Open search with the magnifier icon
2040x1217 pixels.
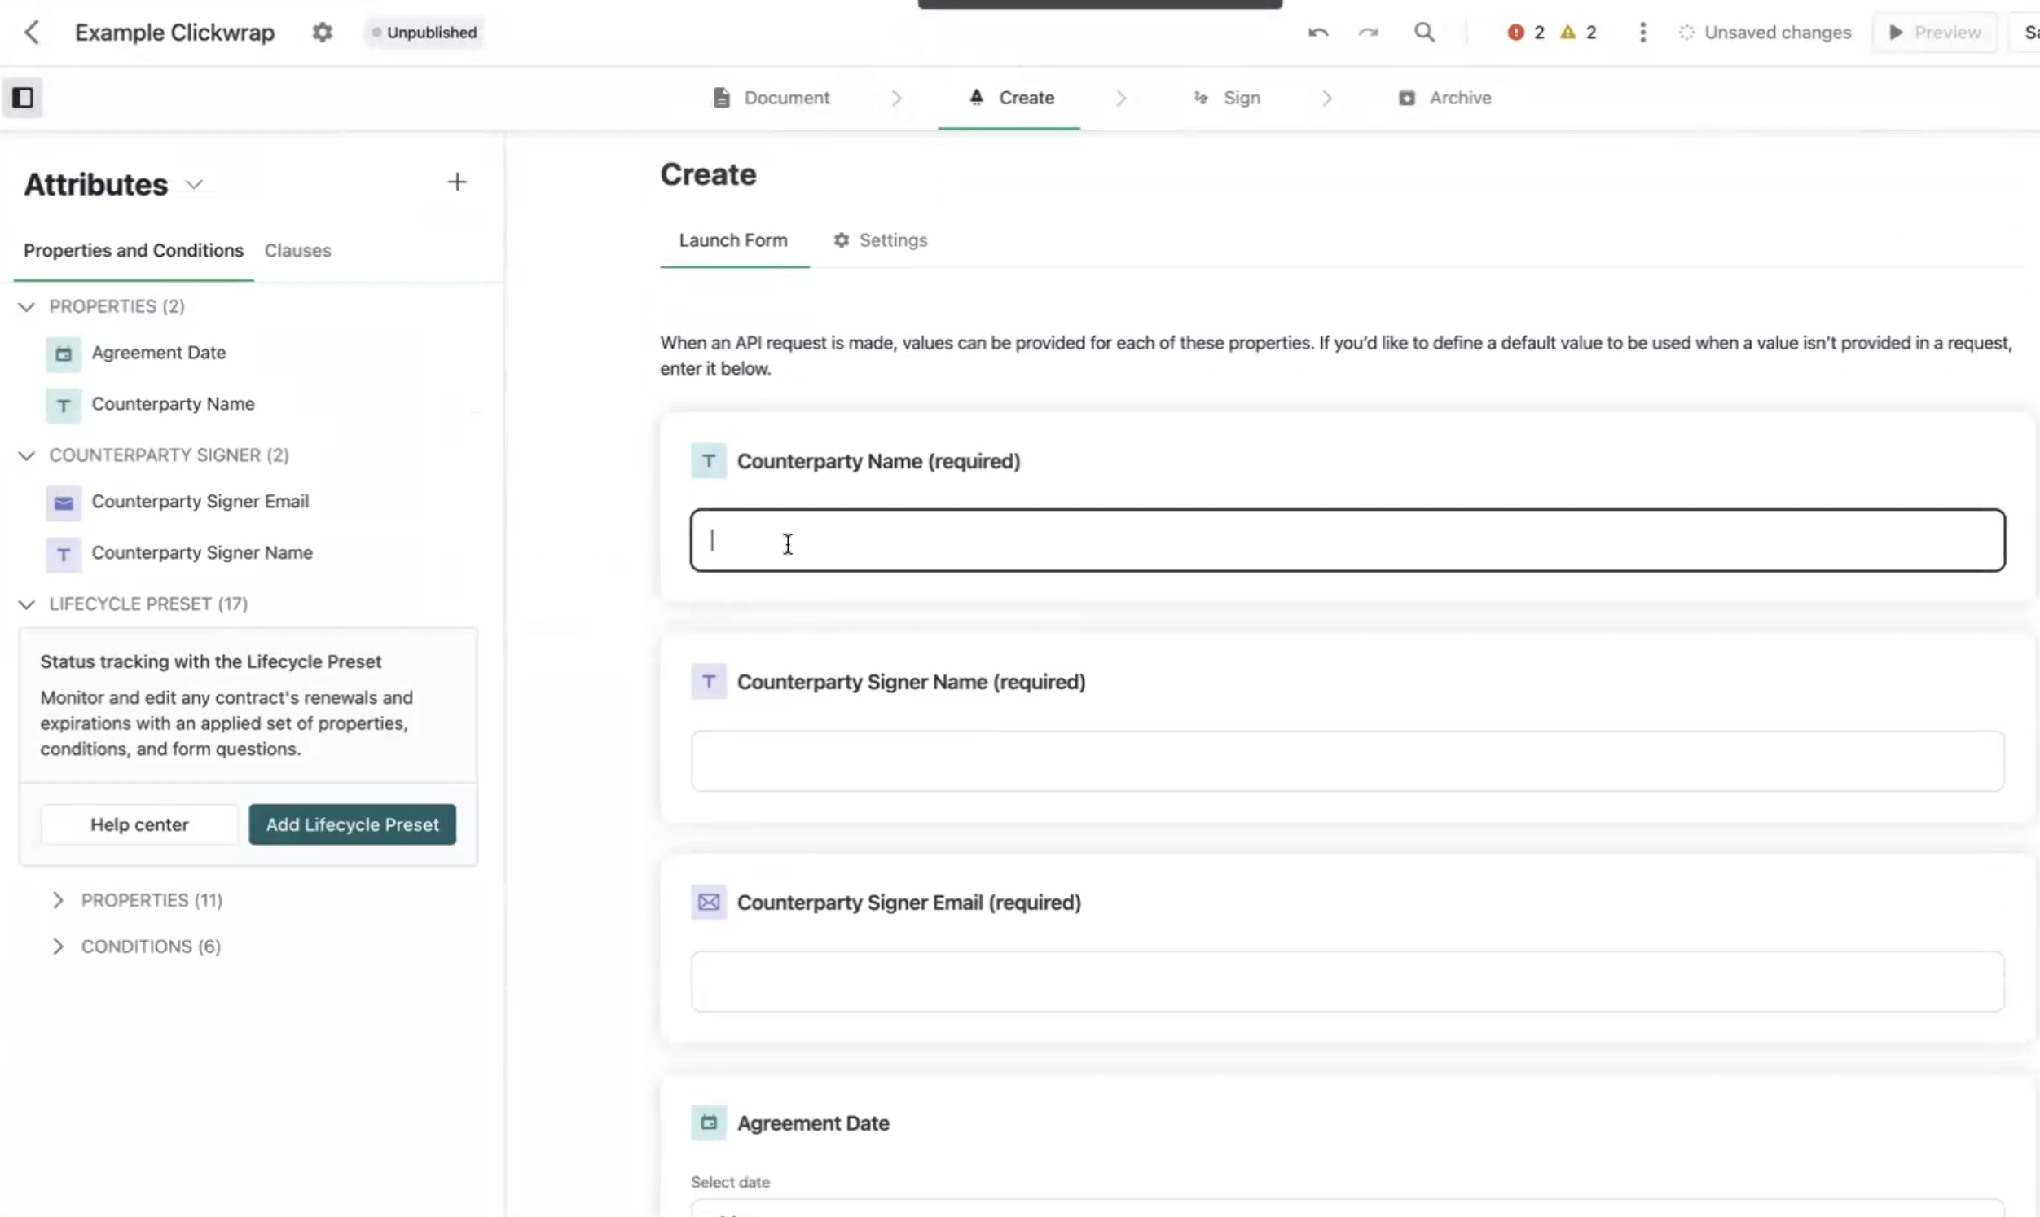click(x=1425, y=33)
